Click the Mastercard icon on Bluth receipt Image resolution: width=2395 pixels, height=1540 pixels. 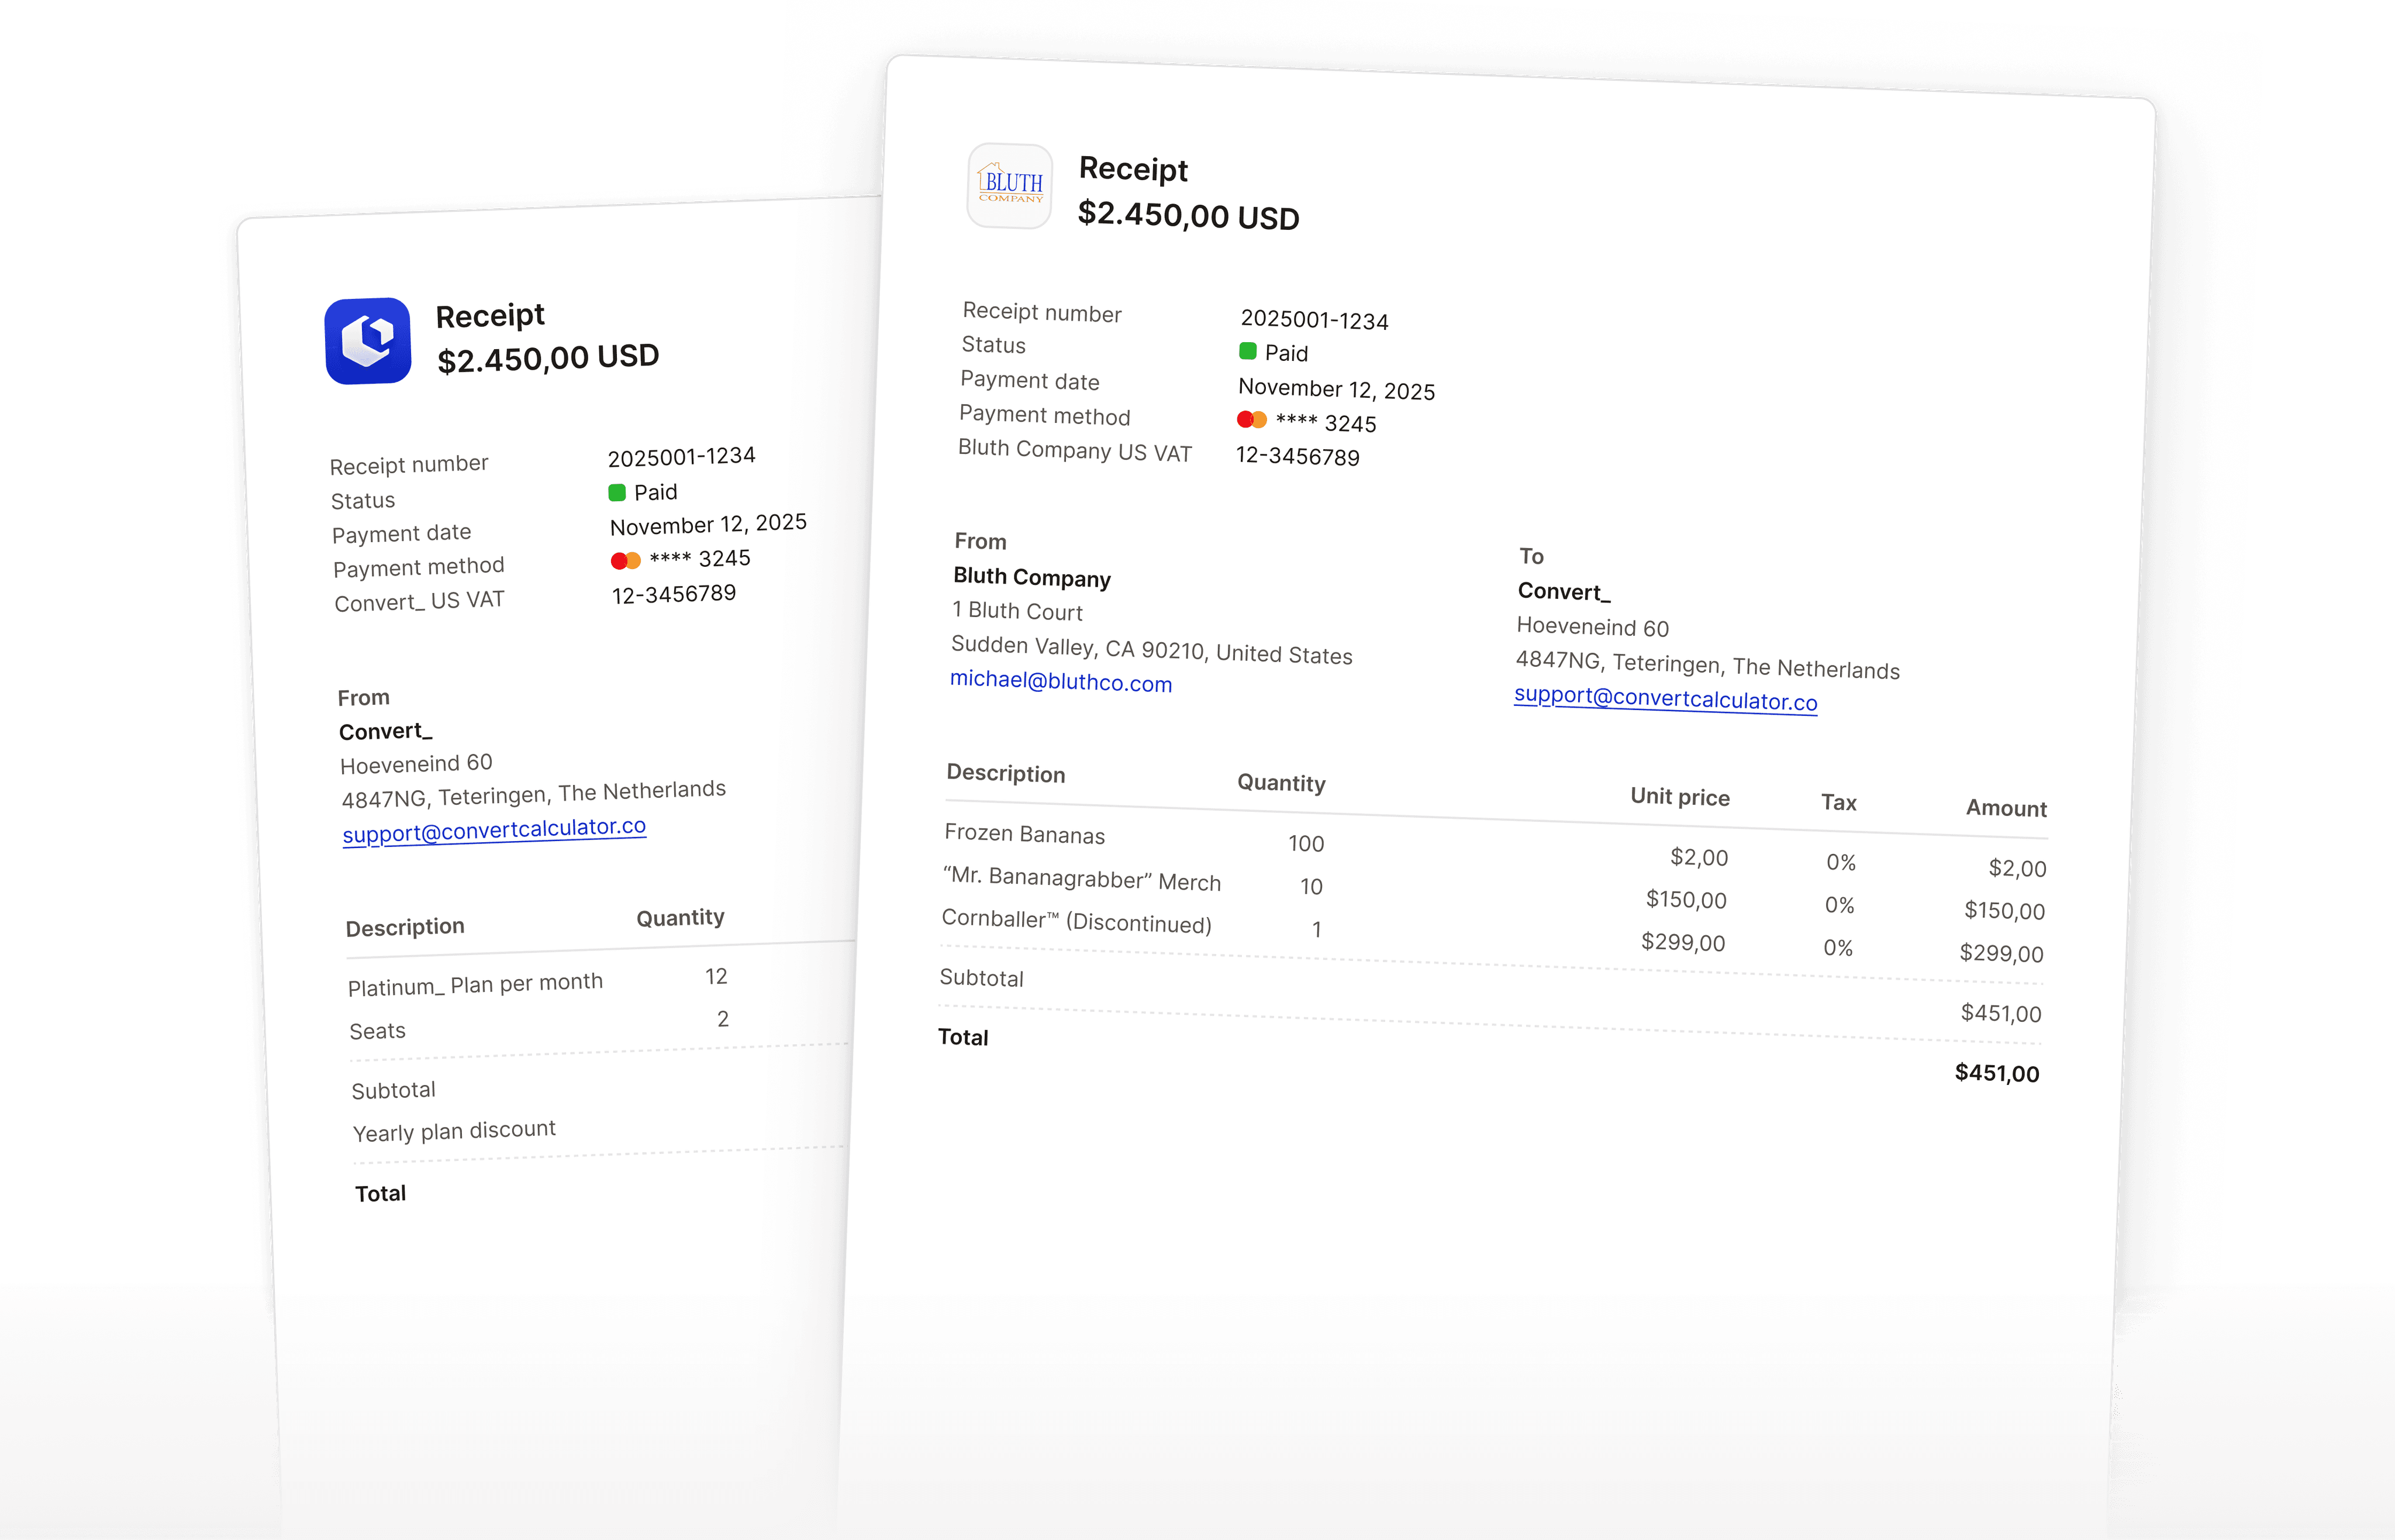[1251, 419]
